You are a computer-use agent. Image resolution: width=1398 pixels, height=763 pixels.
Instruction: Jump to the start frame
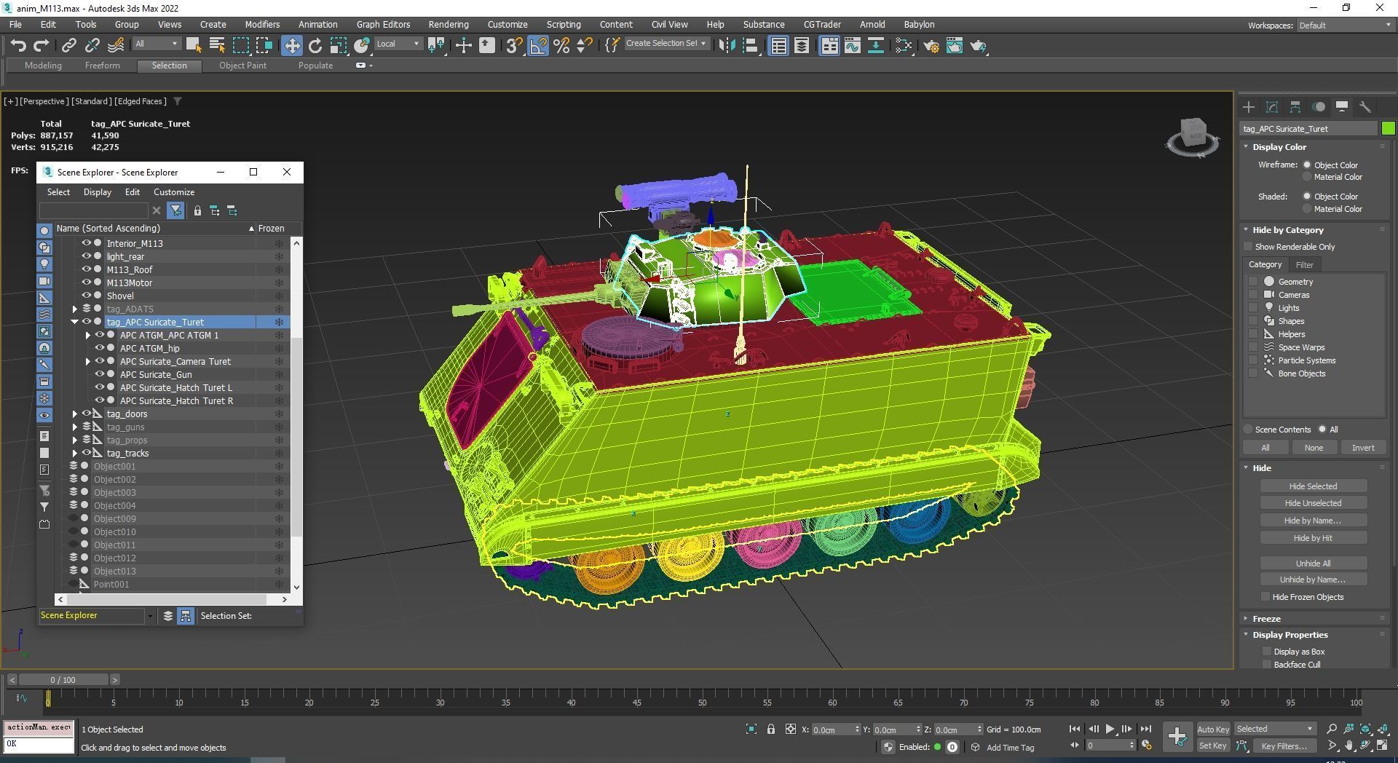pyautogui.click(x=1075, y=729)
